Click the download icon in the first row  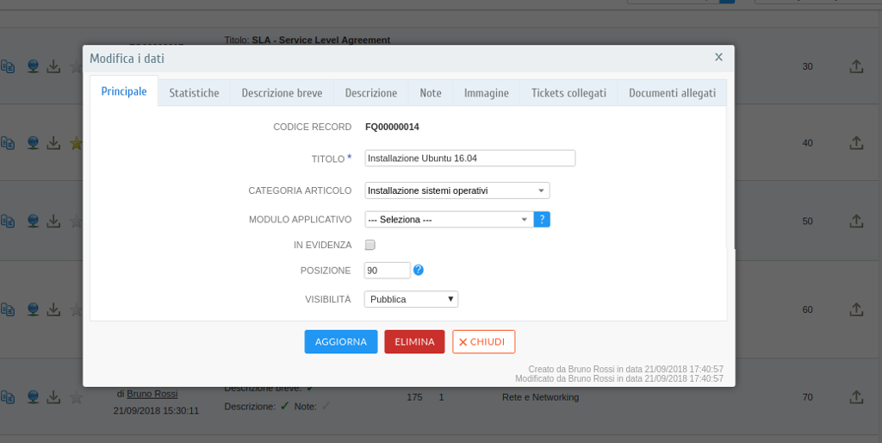(53, 66)
